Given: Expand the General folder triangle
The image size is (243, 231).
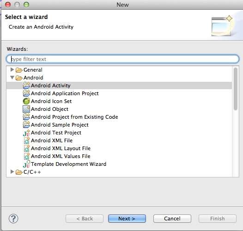Looking at the screenshot, I should [x=12, y=70].
